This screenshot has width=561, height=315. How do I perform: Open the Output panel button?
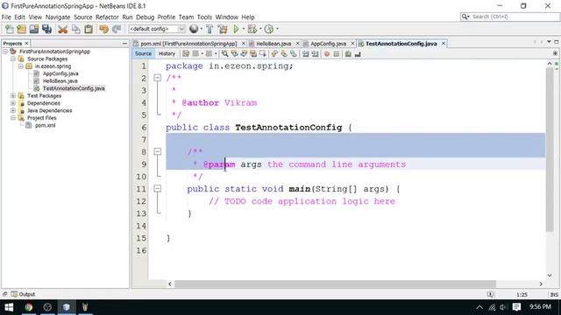click(23, 294)
